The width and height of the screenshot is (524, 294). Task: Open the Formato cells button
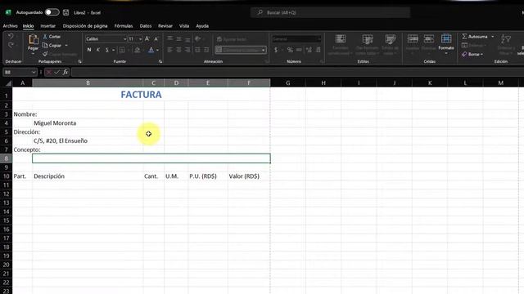446,43
